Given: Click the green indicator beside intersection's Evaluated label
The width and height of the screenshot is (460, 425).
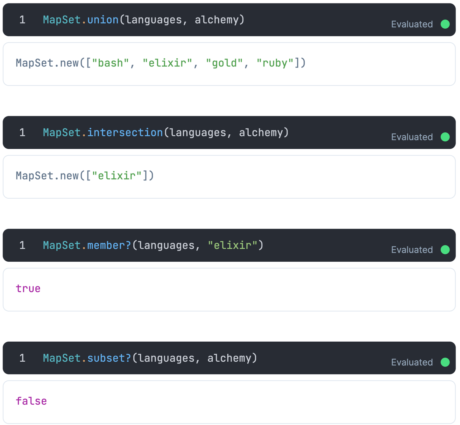Looking at the screenshot, I should point(445,137).
